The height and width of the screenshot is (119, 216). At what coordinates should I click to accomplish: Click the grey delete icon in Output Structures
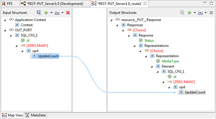pyautogui.click(x=211, y=13)
